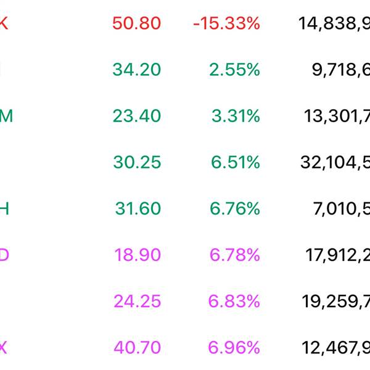Click the red 50.80 price
The image size is (370, 370).
click(x=136, y=23)
